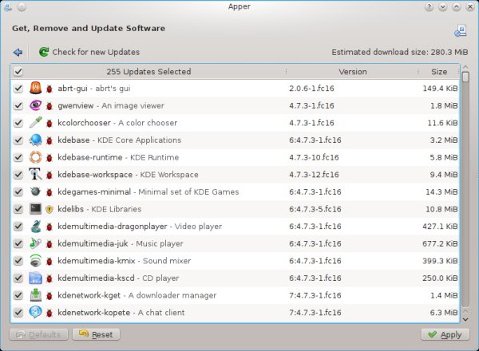Click the scrollbar down arrow at bottom
Viewport: 479px width, 351px height.
coord(465,320)
